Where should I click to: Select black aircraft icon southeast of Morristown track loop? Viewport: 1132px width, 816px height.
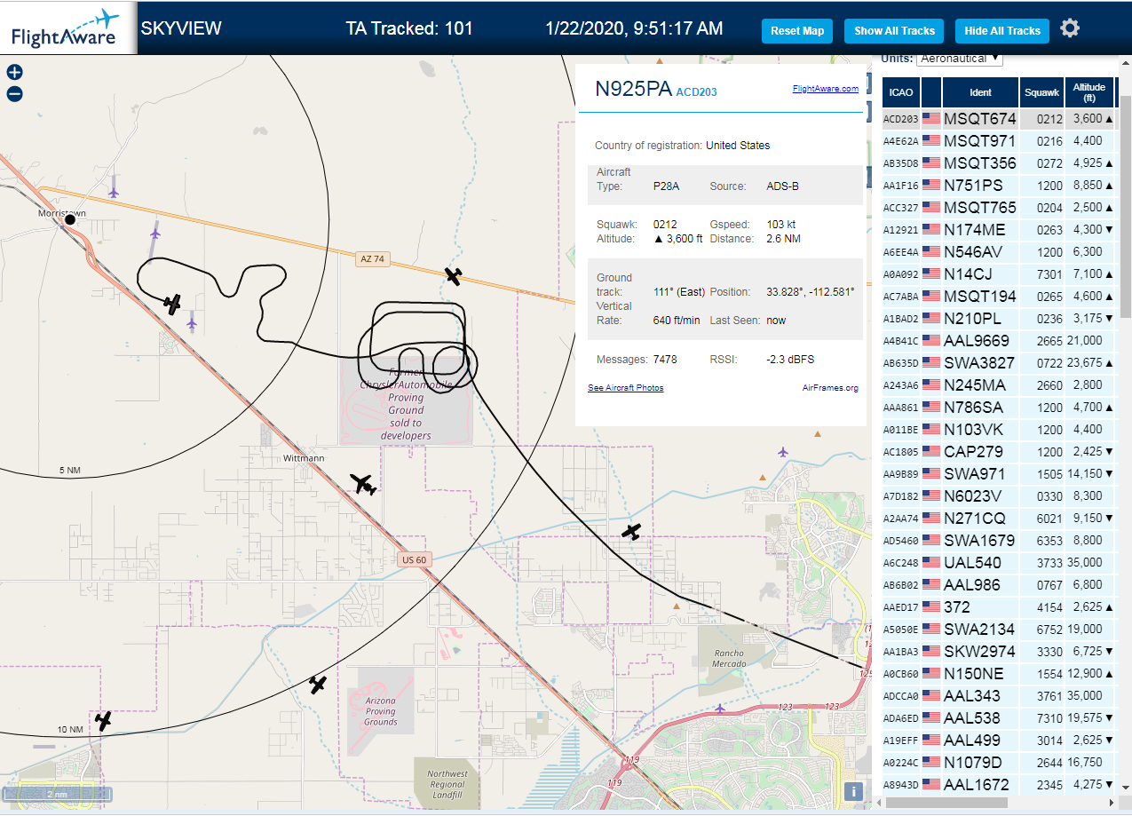click(173, 305)
